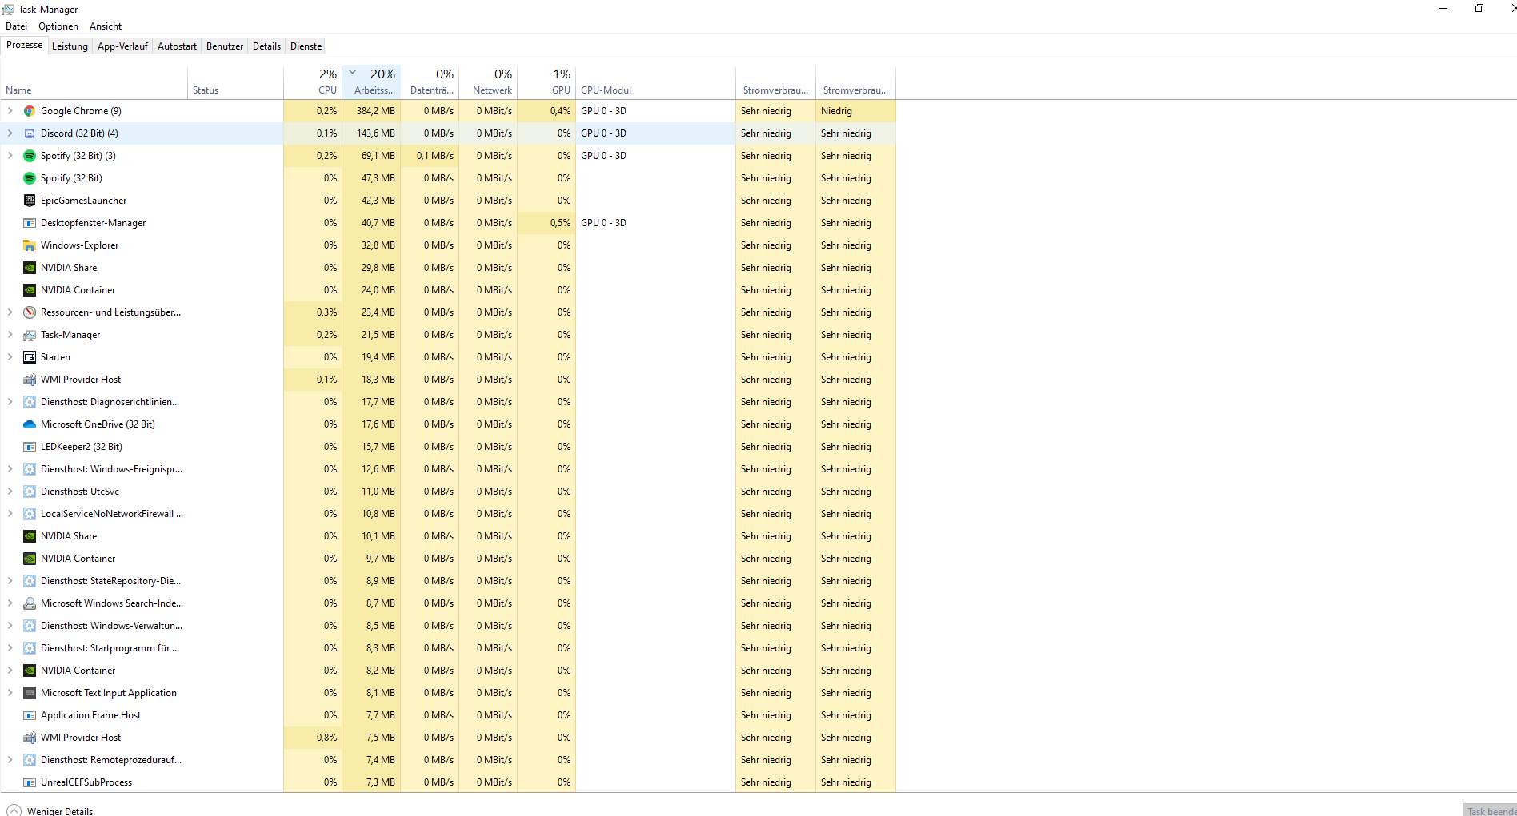The height and width of the screenshot is (816, 1517).
Task: Click the NVIDIA Share 29,8 MB icon
Action: click(x=30, y=268)
